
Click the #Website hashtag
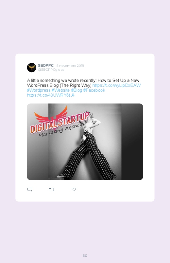60,90
